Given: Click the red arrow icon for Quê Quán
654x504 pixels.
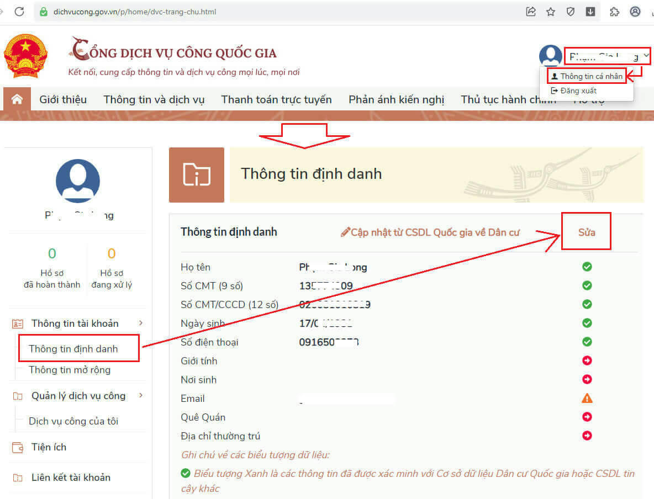Looking at the screenshot, I should [587, 417].
